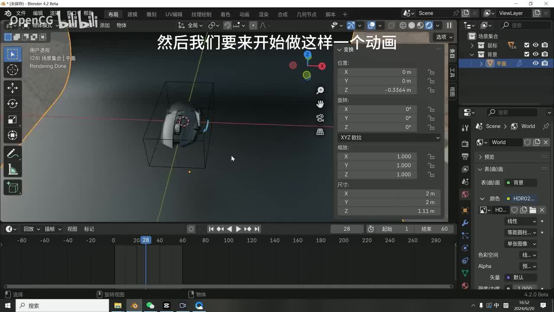The height and width of the screenshot is (312, 554).
Task: Open the Object Constraints properties tab
Action: click(465, 260)
